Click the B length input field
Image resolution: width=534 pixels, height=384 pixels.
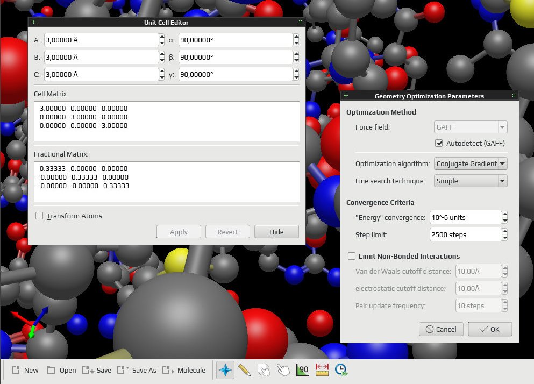click(101, 57)
